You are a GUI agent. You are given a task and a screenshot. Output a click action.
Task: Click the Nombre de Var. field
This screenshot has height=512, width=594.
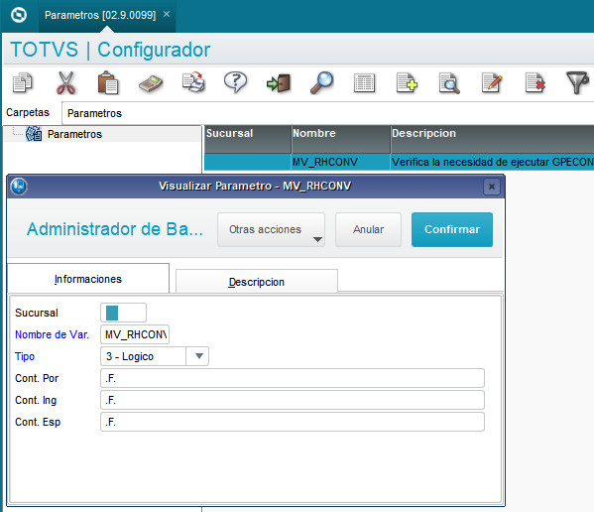(x=135, y=334)
